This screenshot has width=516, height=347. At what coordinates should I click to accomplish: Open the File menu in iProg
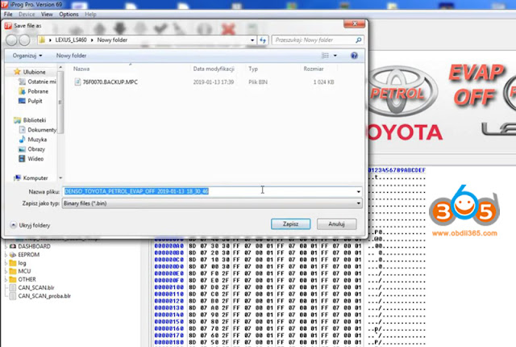point(8,15)
